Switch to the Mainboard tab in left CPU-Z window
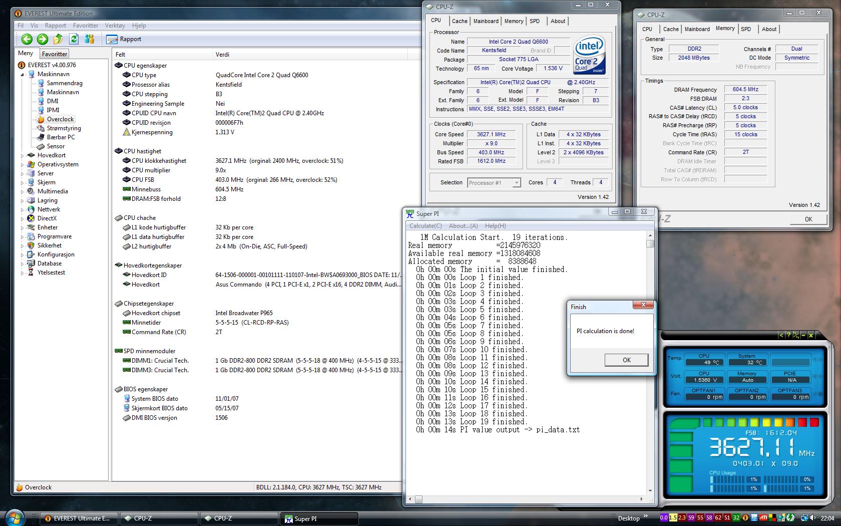 click(x=486, y=21)
